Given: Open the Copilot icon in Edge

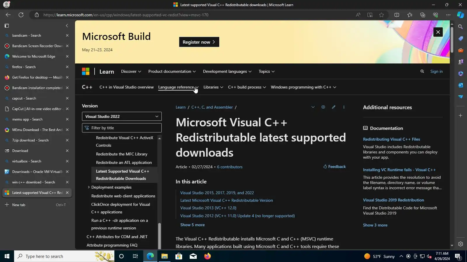Looking at the screenshot, I should pyautogui.click(x=461, y=15).
